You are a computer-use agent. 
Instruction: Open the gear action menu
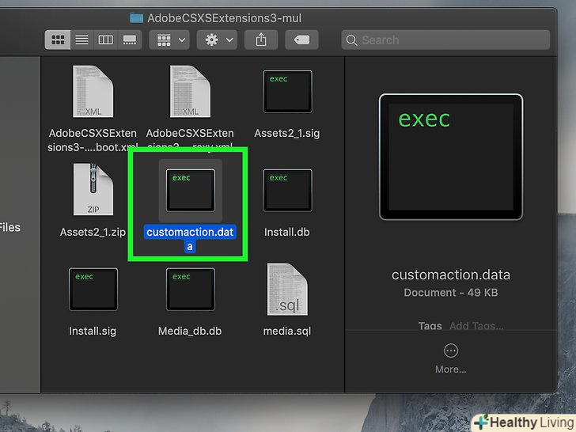[217, 40]
